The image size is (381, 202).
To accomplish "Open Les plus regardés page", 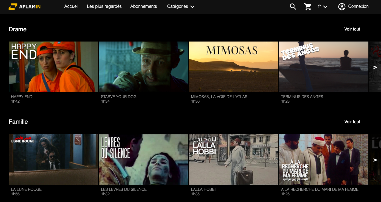I will 104,6.
